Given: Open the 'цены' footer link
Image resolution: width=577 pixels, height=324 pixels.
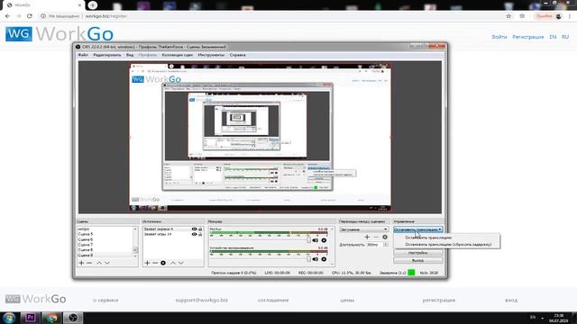Looking at the screenshot, I should coord(347,300).
